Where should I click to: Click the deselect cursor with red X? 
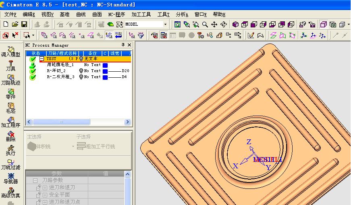pos(15,35)
